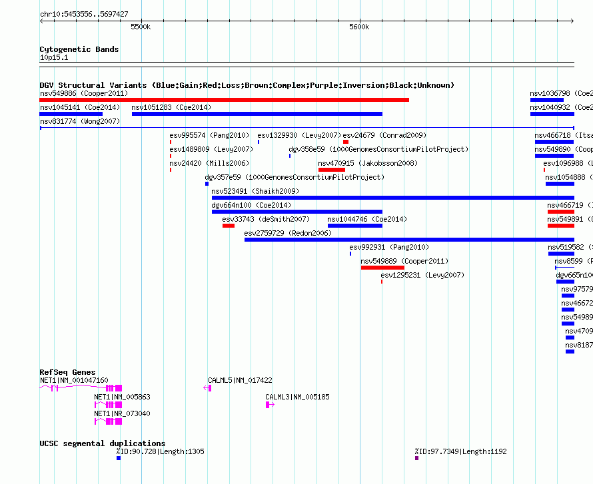
Task: Click the red bar under esv33743
Action: pyautogui.click(x=229, y=226)
